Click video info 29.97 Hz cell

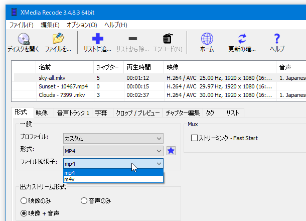tap(219, 86)
